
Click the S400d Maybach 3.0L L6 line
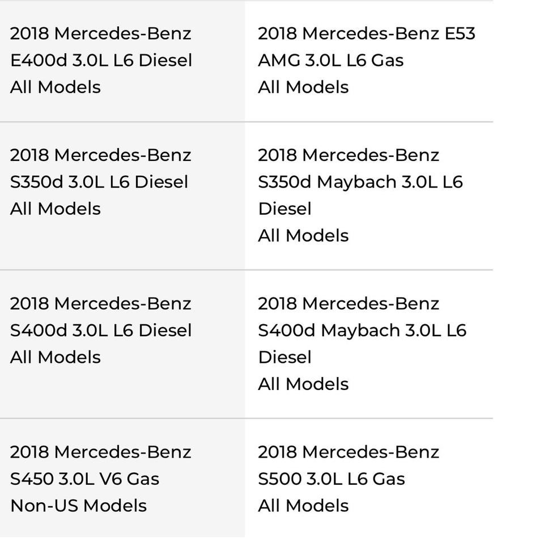click(362, 331)
